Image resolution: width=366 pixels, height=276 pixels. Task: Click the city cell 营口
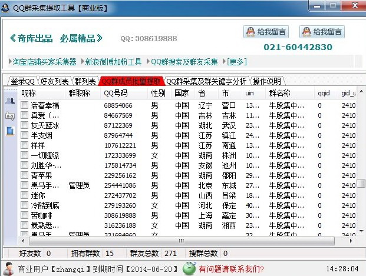click(229, 105)
